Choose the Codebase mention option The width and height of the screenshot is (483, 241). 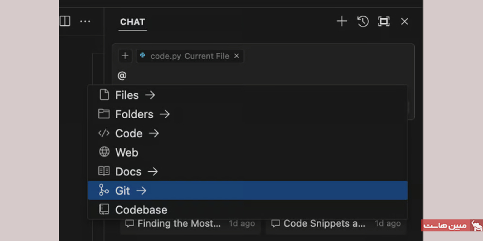(x=248, y=210)
